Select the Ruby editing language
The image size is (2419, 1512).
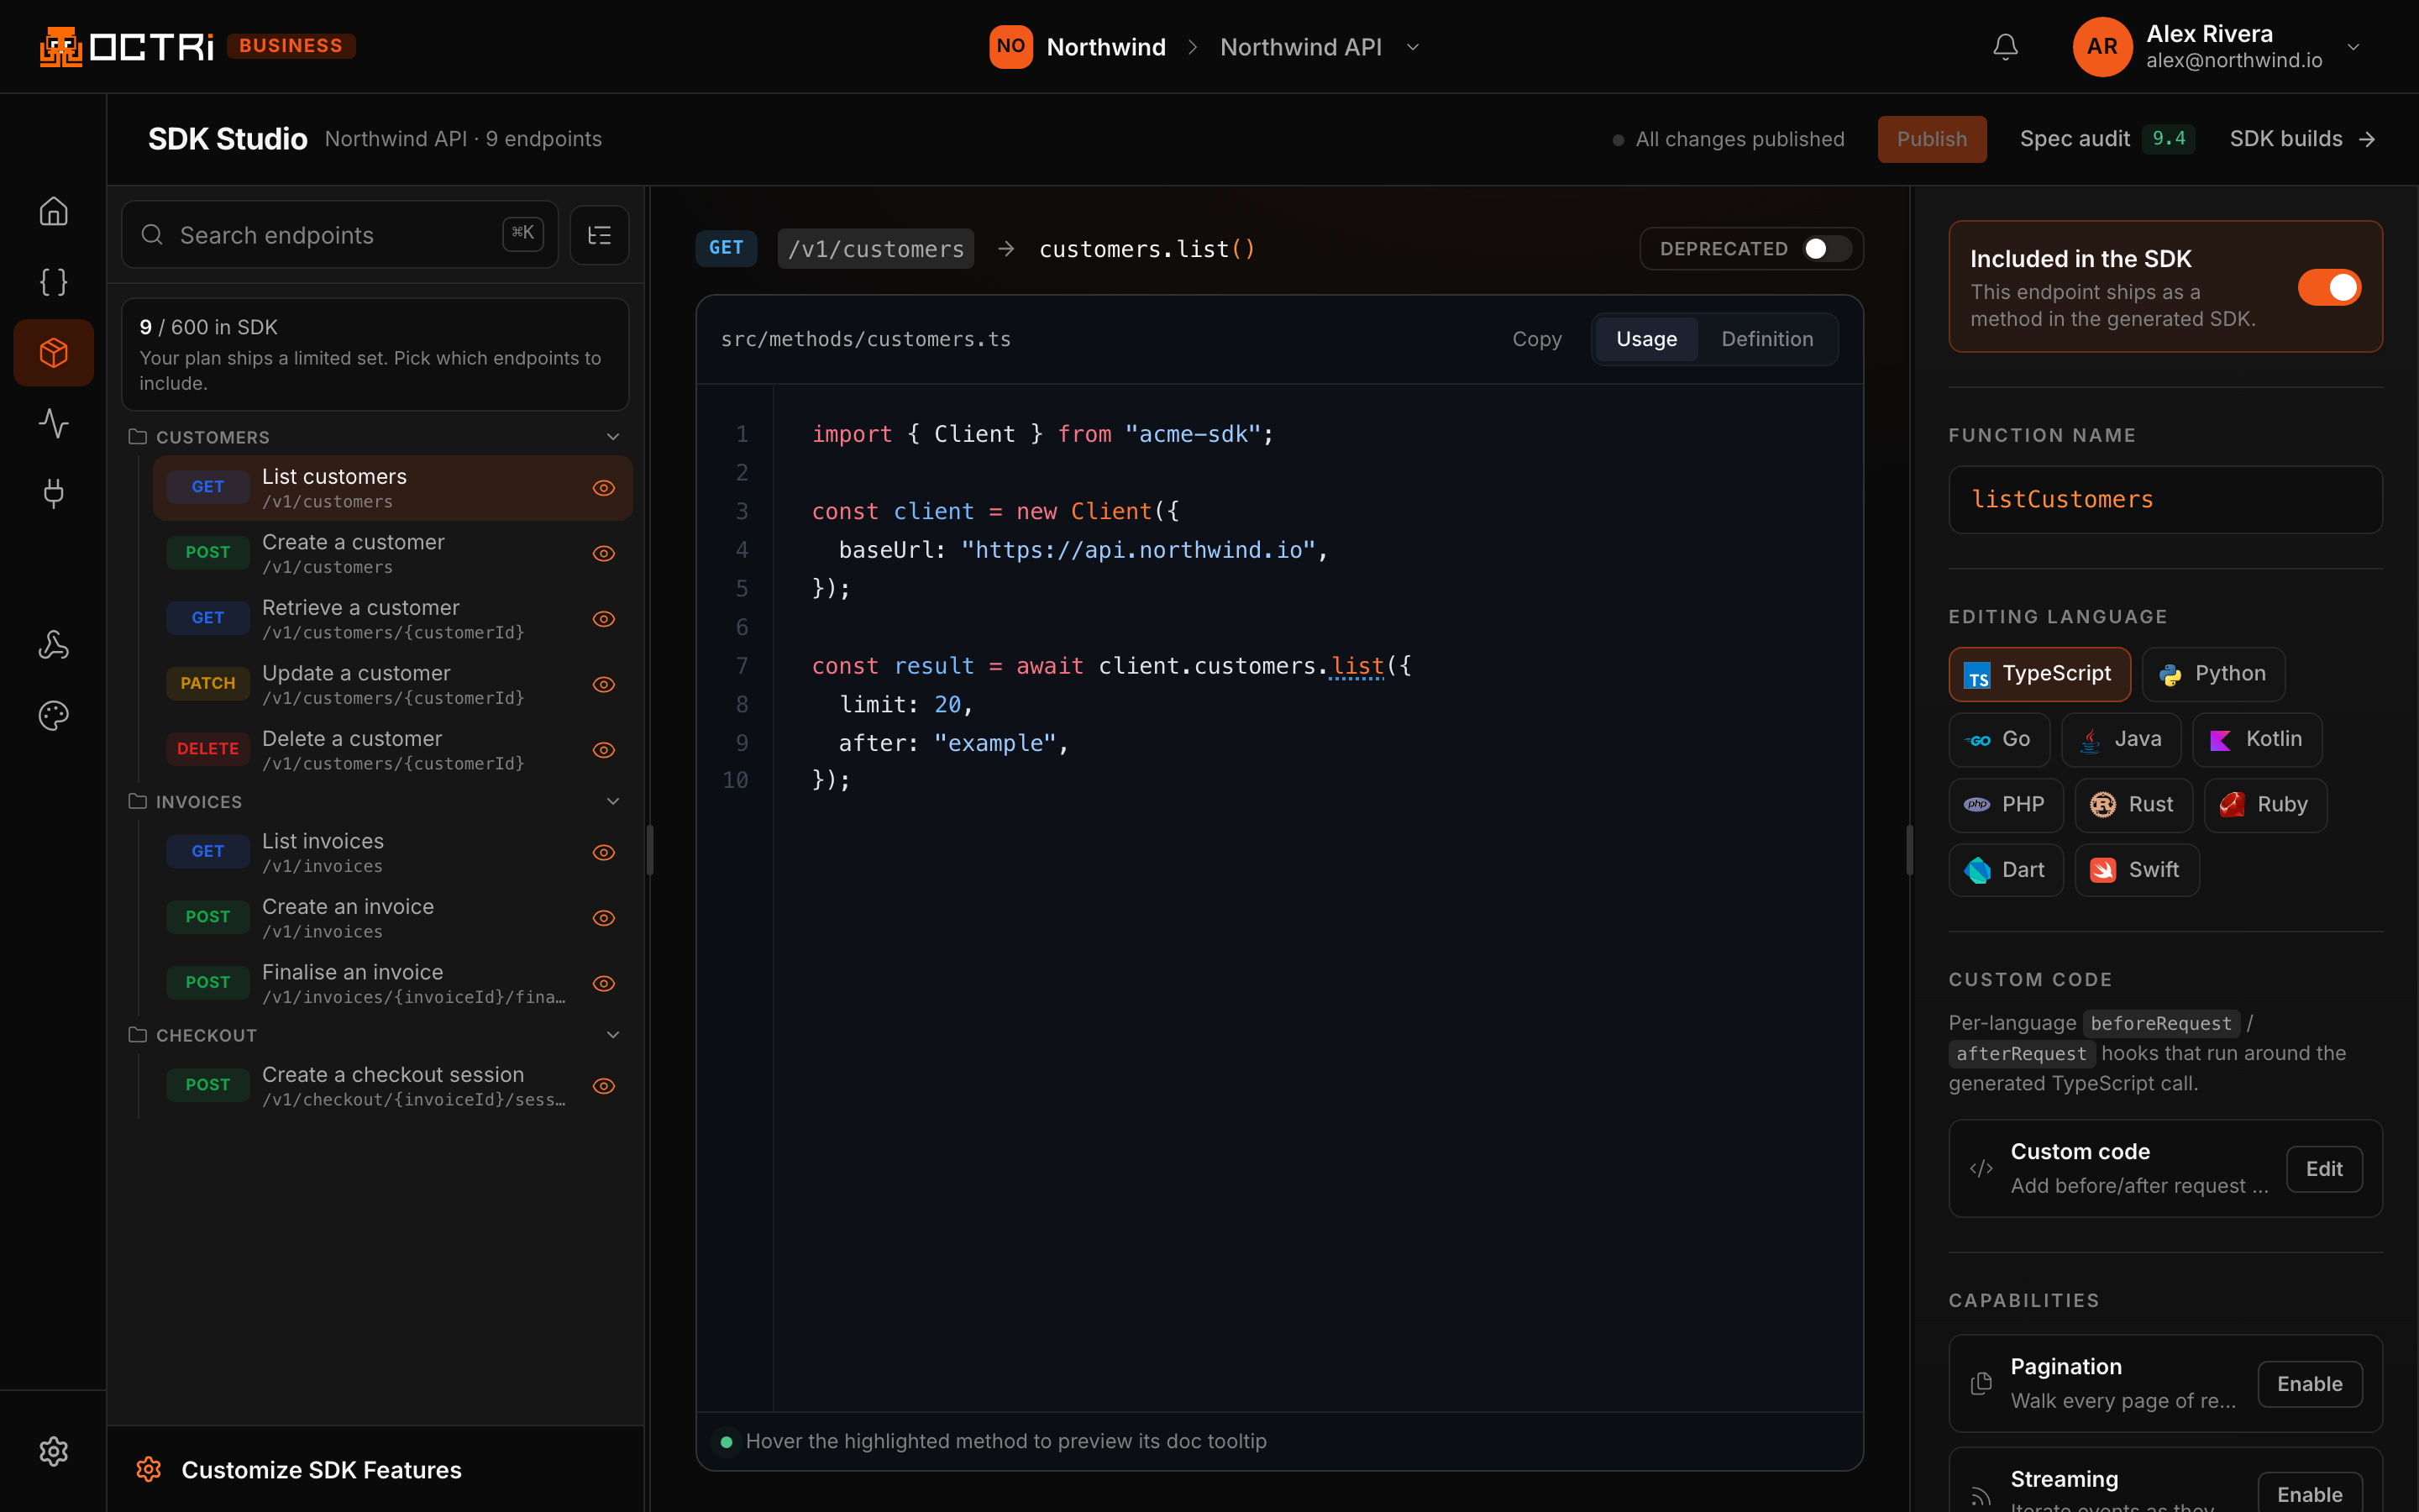pos(2265,805)
